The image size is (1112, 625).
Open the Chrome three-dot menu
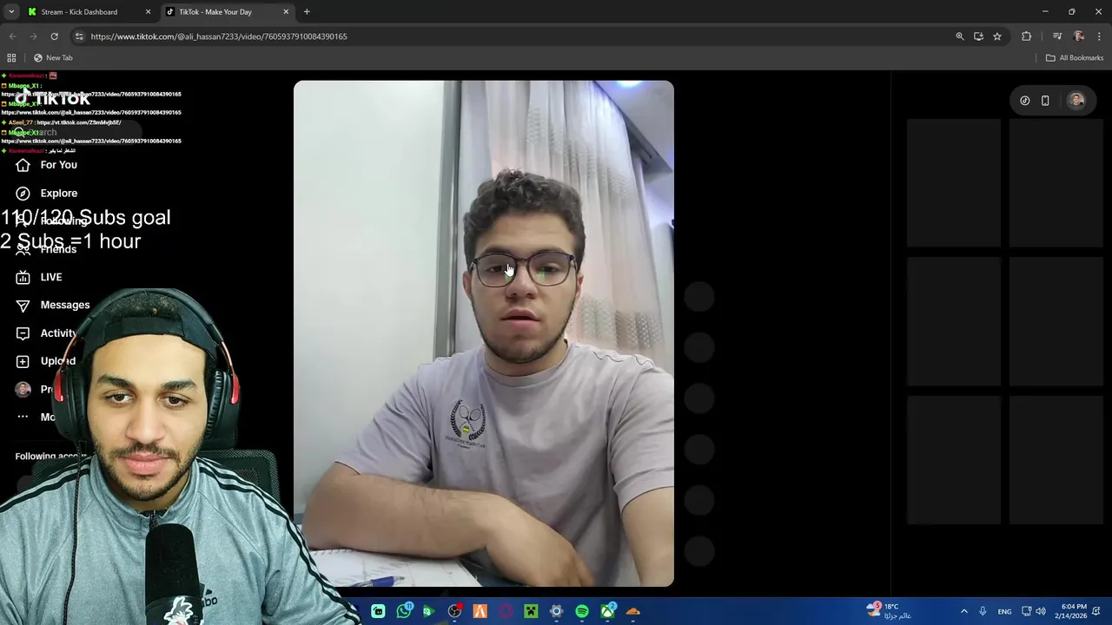point(1100,36)
